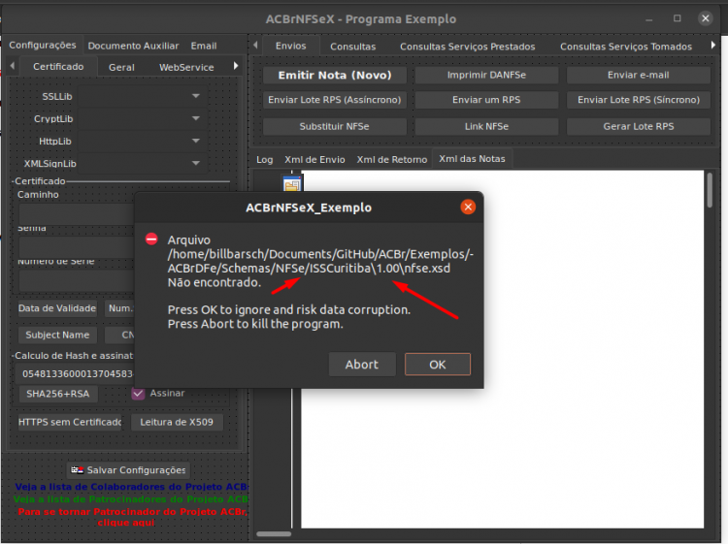Click Salvar Configurações button
Image resolution: width=728 pixels, height=544 pixels.
[x=128, y=470]
